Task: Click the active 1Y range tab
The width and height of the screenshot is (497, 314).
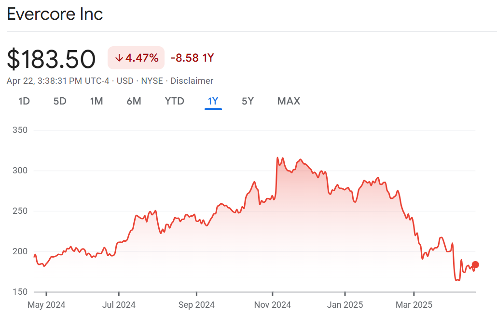Action: [213, 101]
